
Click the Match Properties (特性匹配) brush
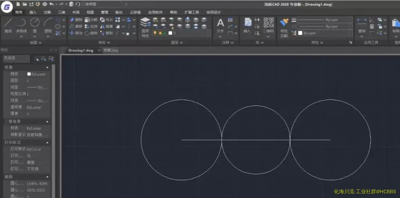point(284,27)
